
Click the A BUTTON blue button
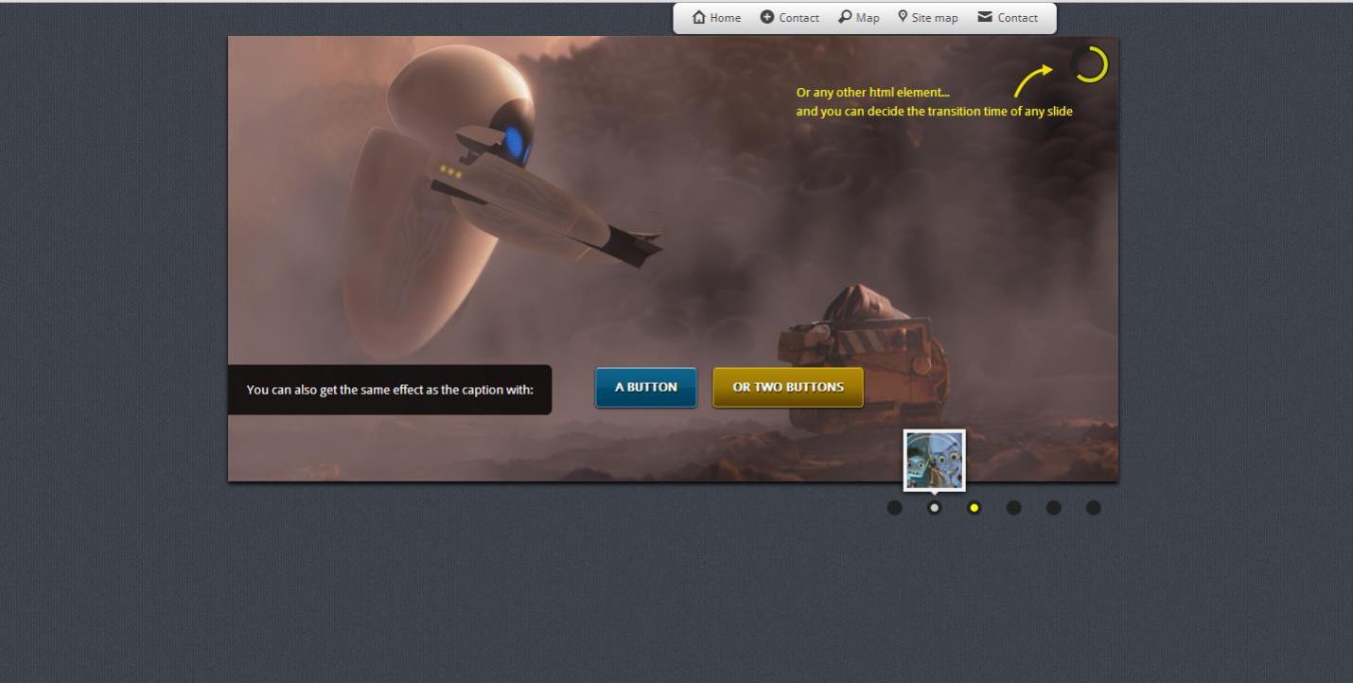pyautogui.click(x=646, y=387)
